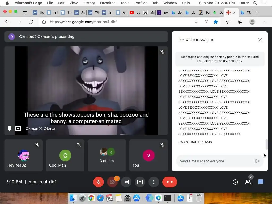Open the Apple menu
The height and width of the screenshot is (204, 272).
(7, 3)
